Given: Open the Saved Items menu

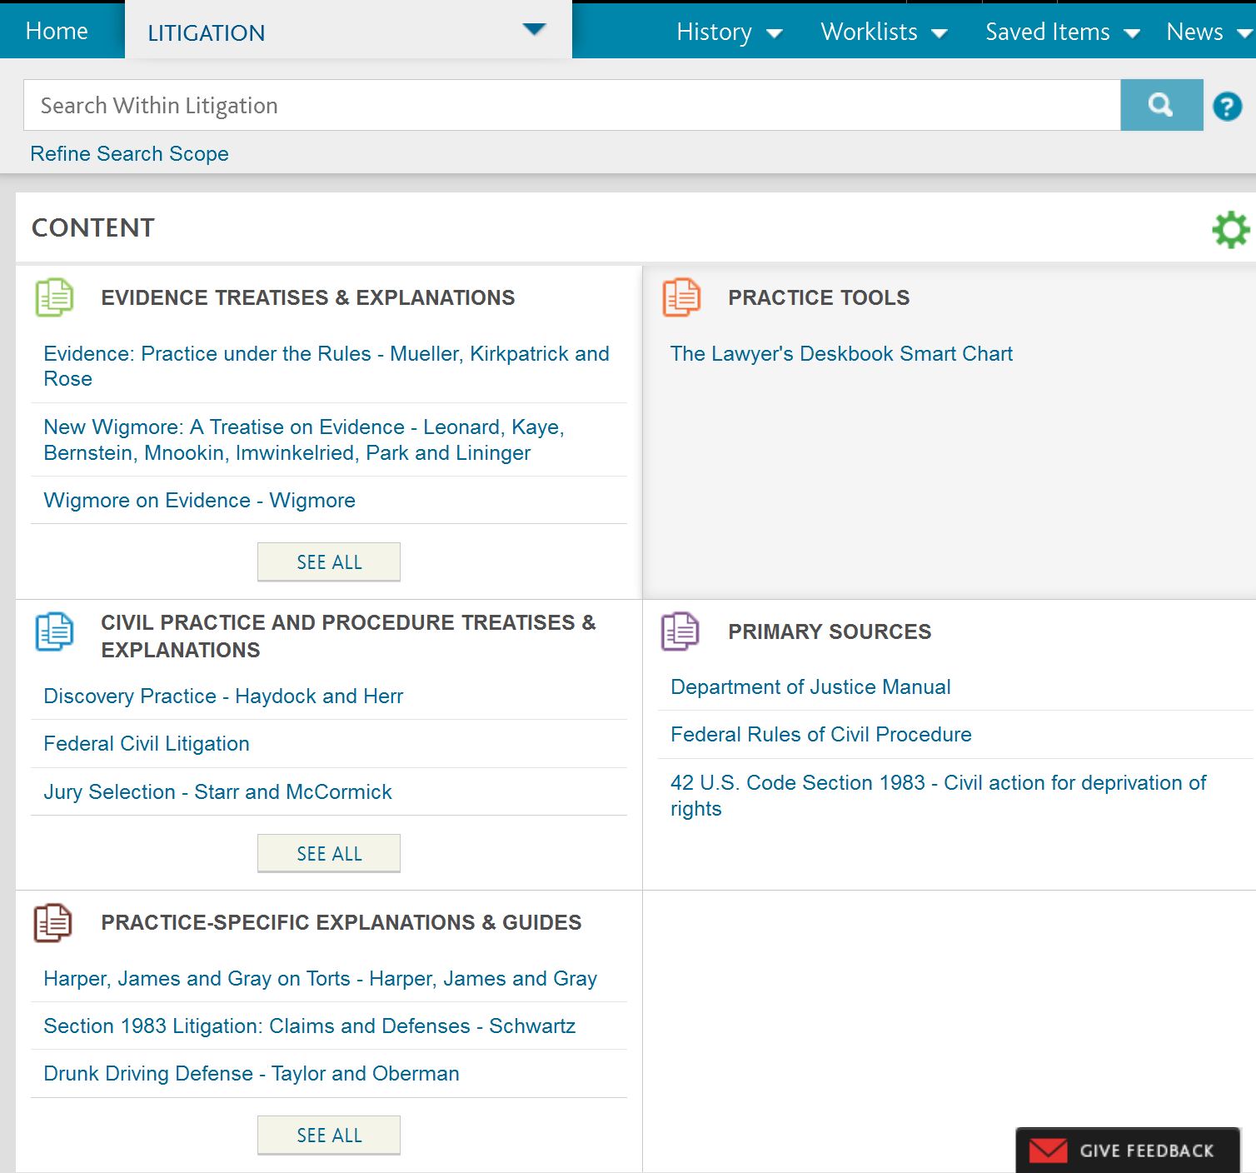Looking at the screenshot, I should click(1061, 32).
